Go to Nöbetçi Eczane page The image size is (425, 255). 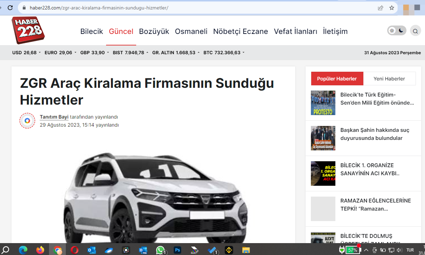pos(241,31)
